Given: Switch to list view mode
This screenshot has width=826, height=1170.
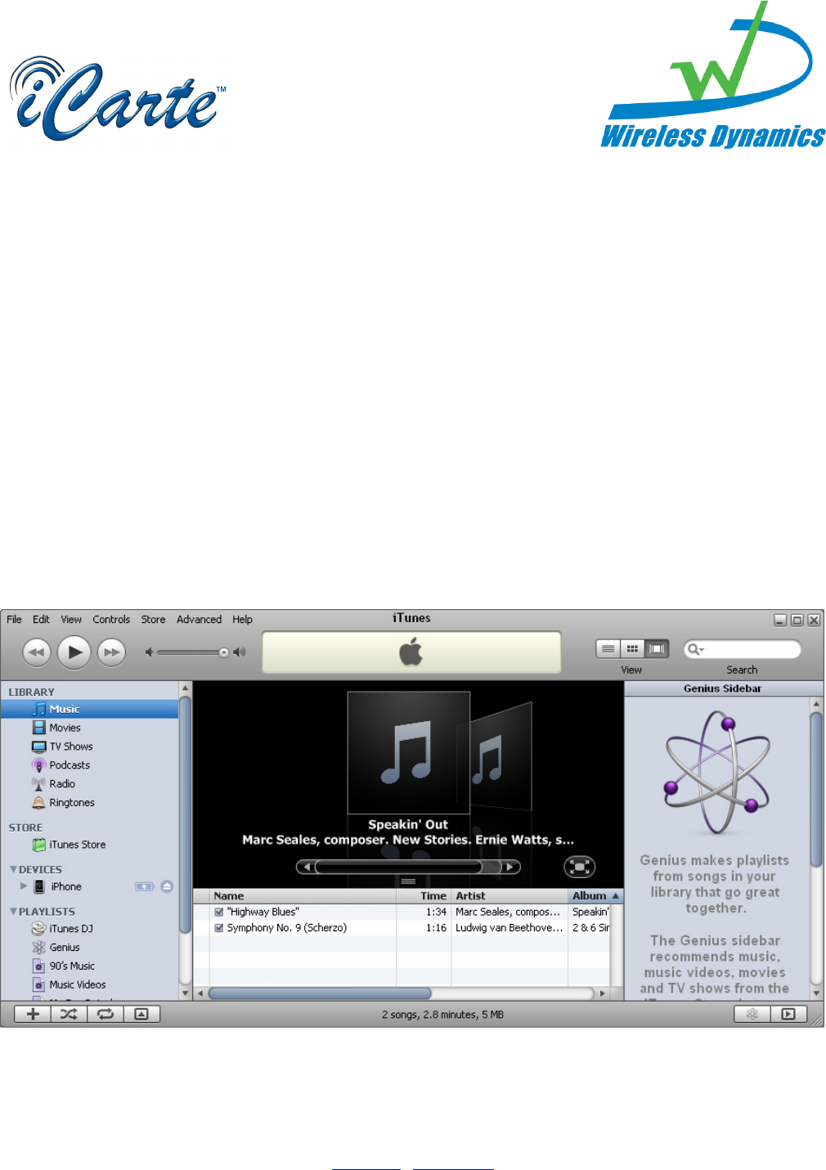Looking at the screenshot, I should [x=608, y=649].
